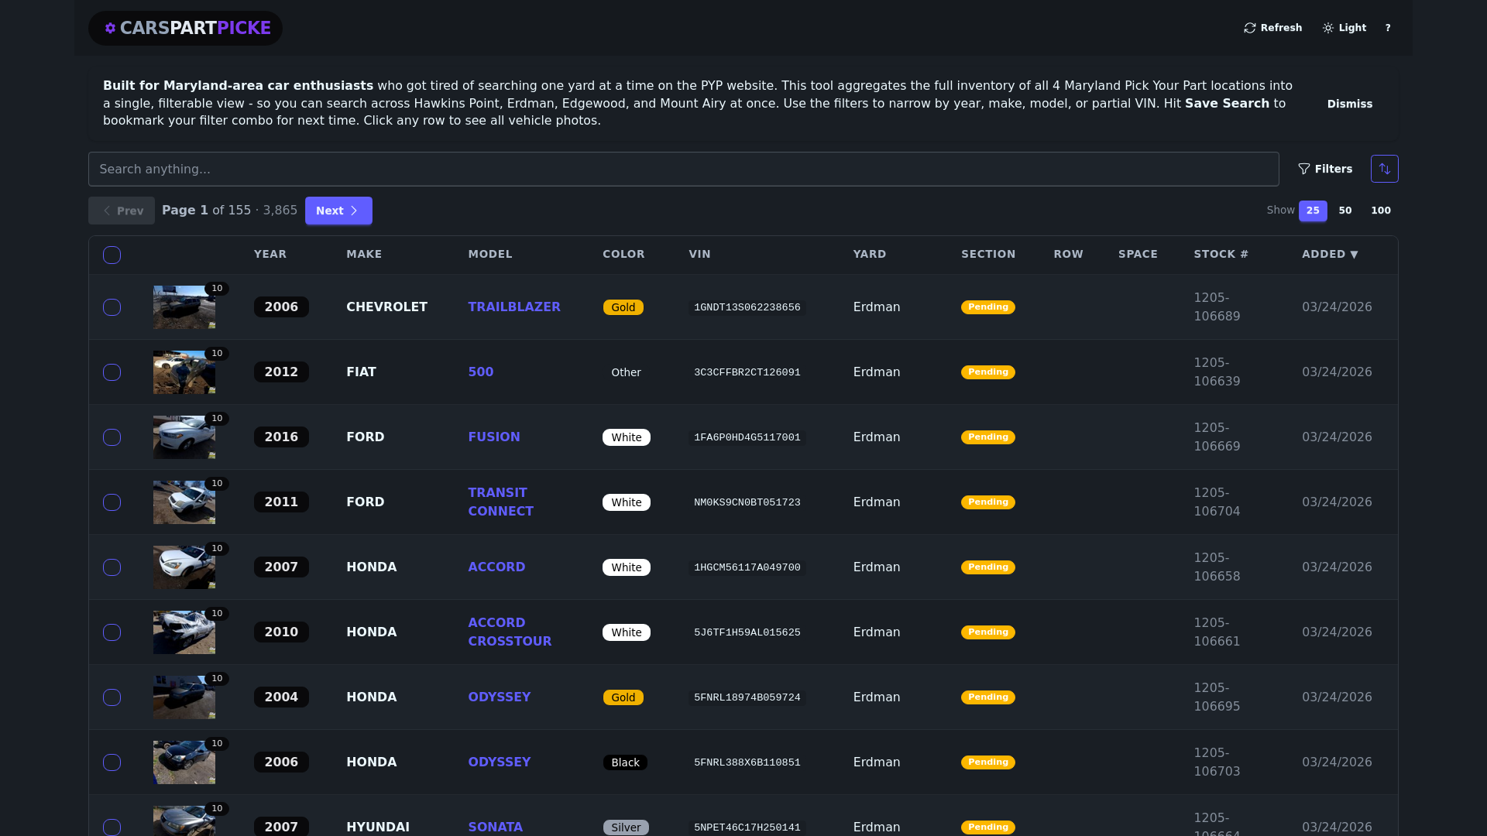Screen dimensions: 1487x836
Task: Click the Silver color badge on Hyundai Sonata
Action: [626, 827]
